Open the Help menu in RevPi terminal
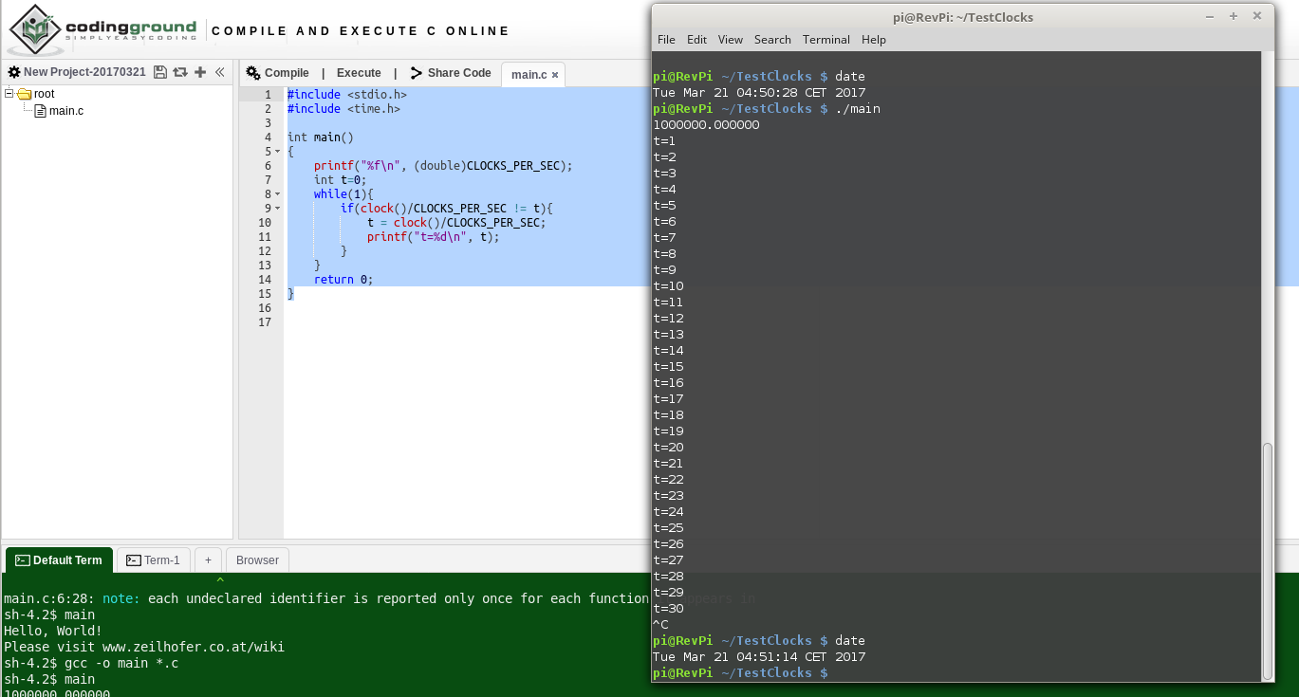 (x=873, y=39)
